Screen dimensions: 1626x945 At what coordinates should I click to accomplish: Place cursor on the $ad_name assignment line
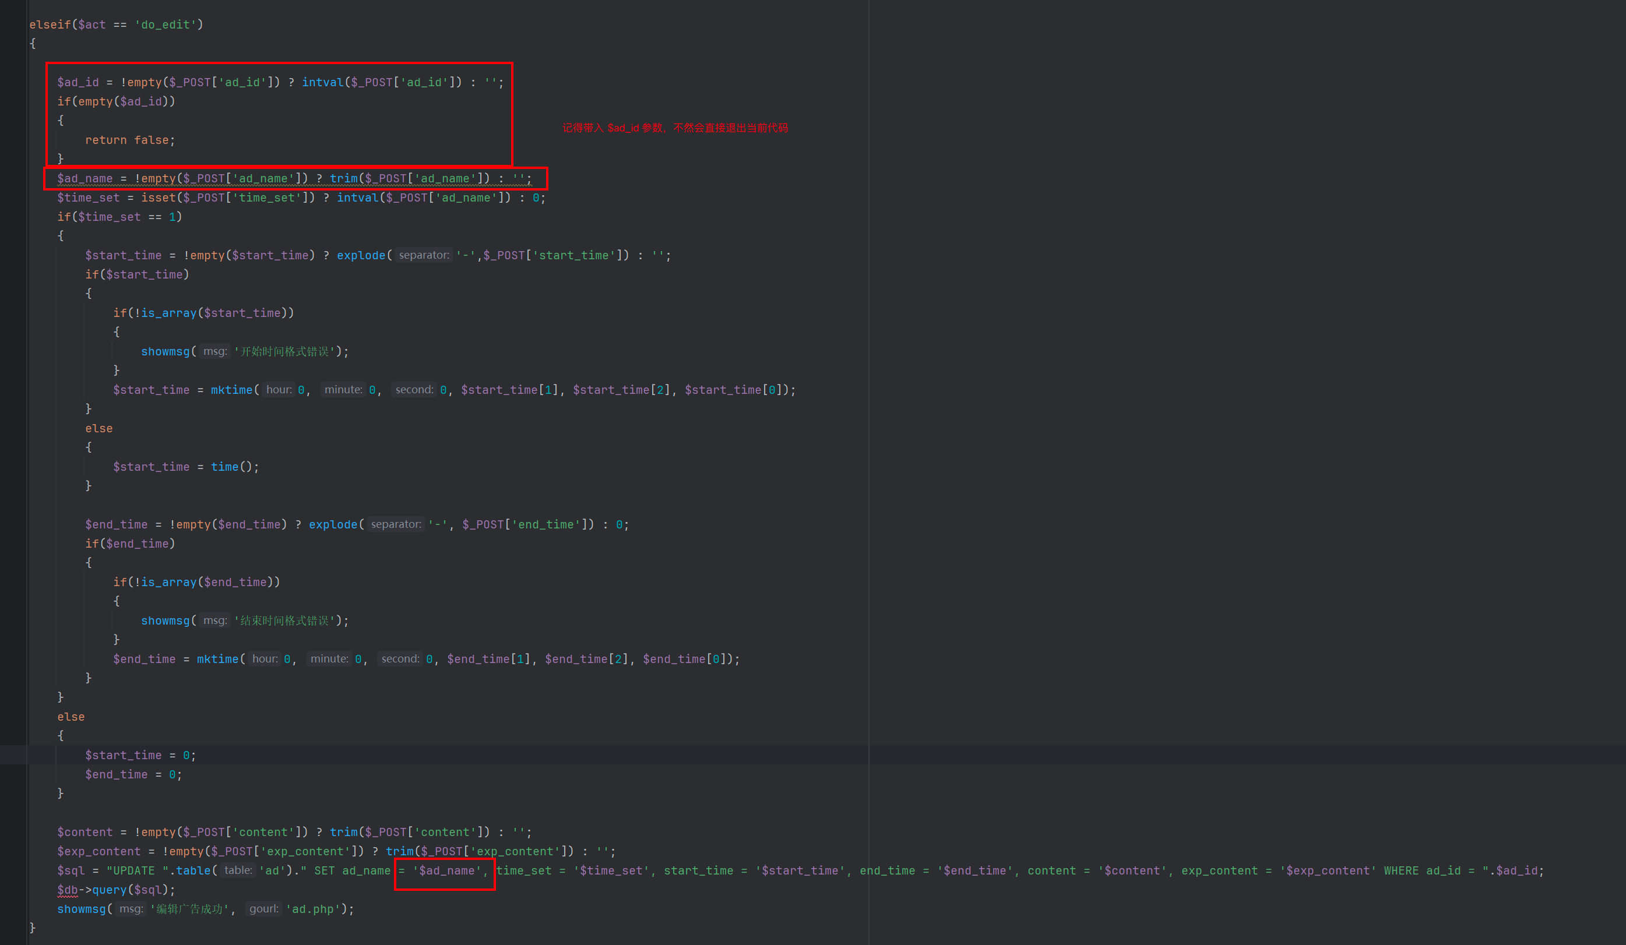pos(294,179)
